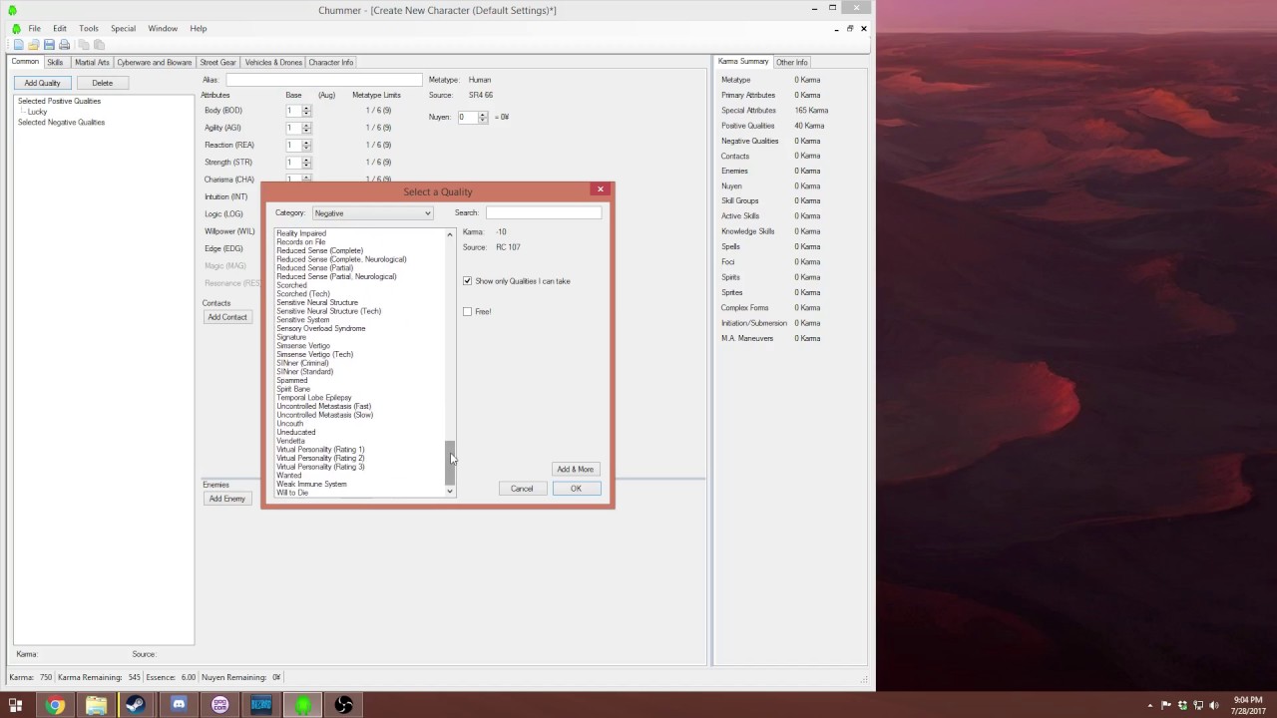The height and width of the screenshot is (718, 1277).
Task: Show hidden tray icons arrow
Action: [1150, 705]
